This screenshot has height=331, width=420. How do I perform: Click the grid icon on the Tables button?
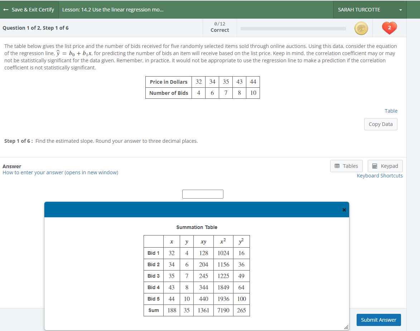(x=337, y=166)
